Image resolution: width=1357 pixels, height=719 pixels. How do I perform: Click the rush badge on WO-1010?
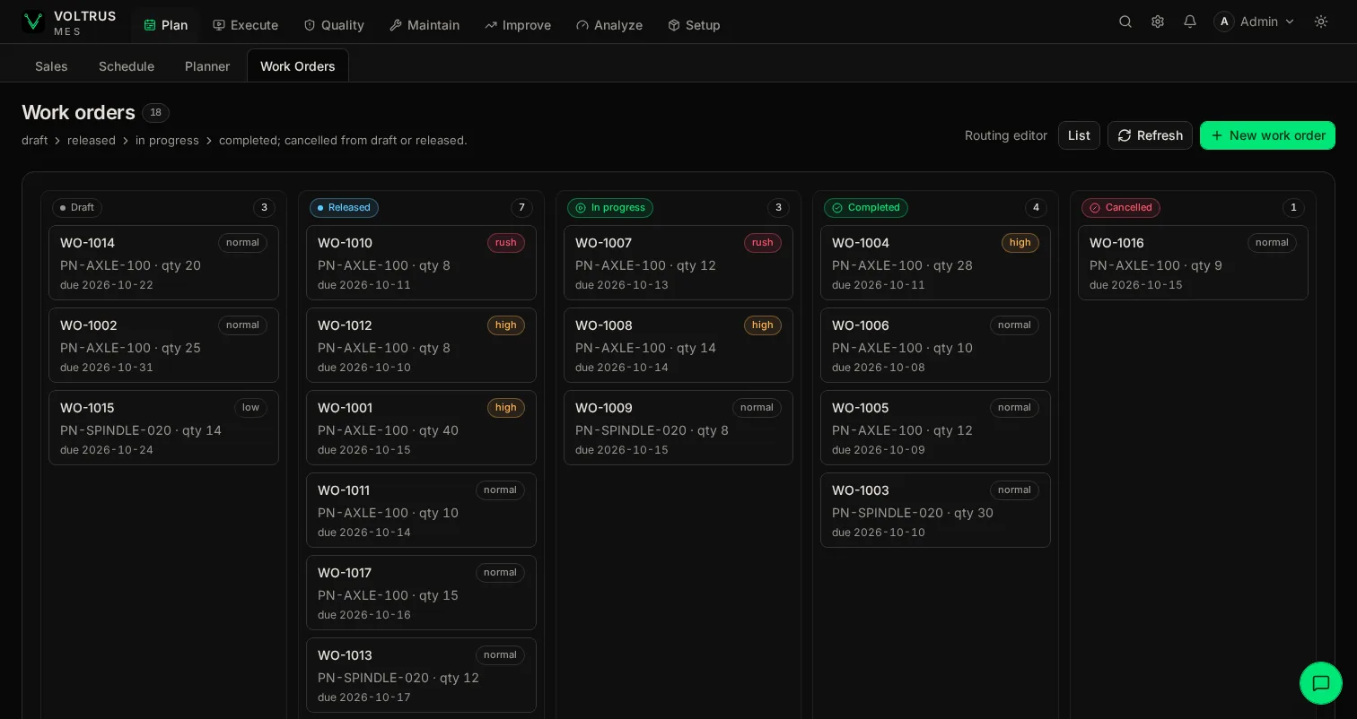pos(506,243)
